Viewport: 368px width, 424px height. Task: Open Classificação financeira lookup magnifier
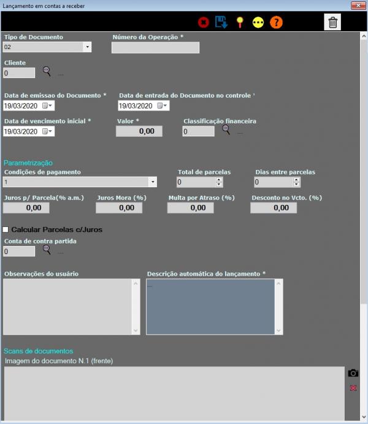click(x=226, y=130)
